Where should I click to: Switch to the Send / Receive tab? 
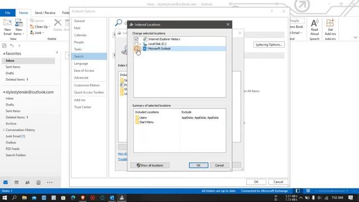tap(45, 13)
